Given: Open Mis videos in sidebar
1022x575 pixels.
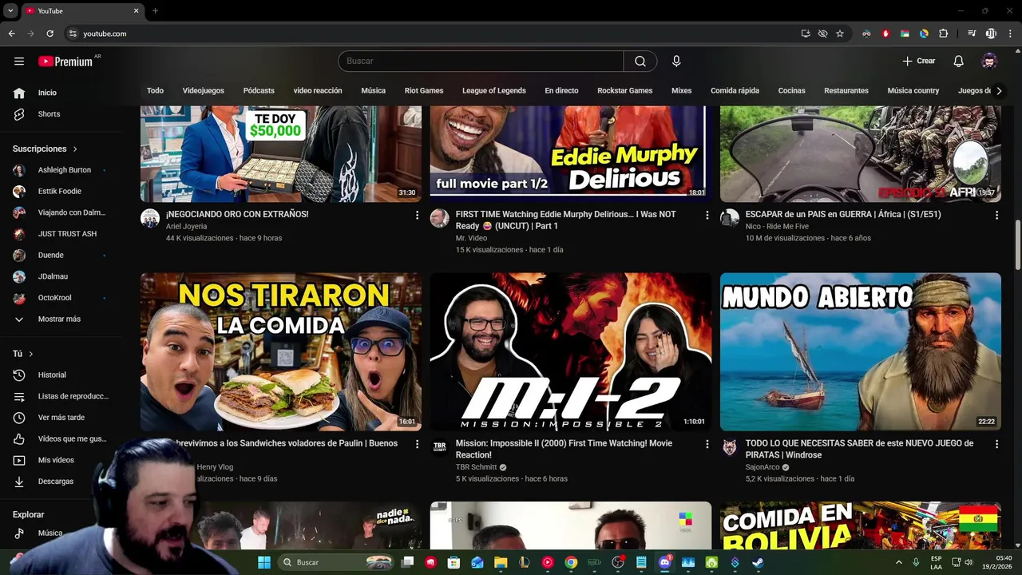Looking at the screenshot, I should tap(60, 460).
